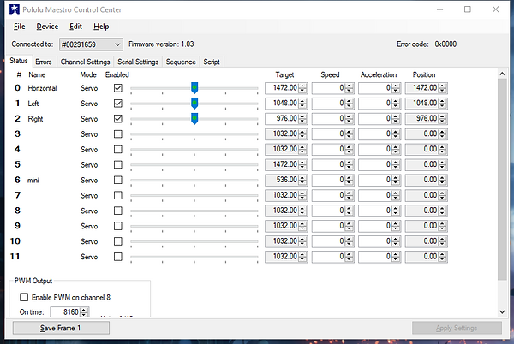Enable channel 4 checkbox

pos(118,149)
